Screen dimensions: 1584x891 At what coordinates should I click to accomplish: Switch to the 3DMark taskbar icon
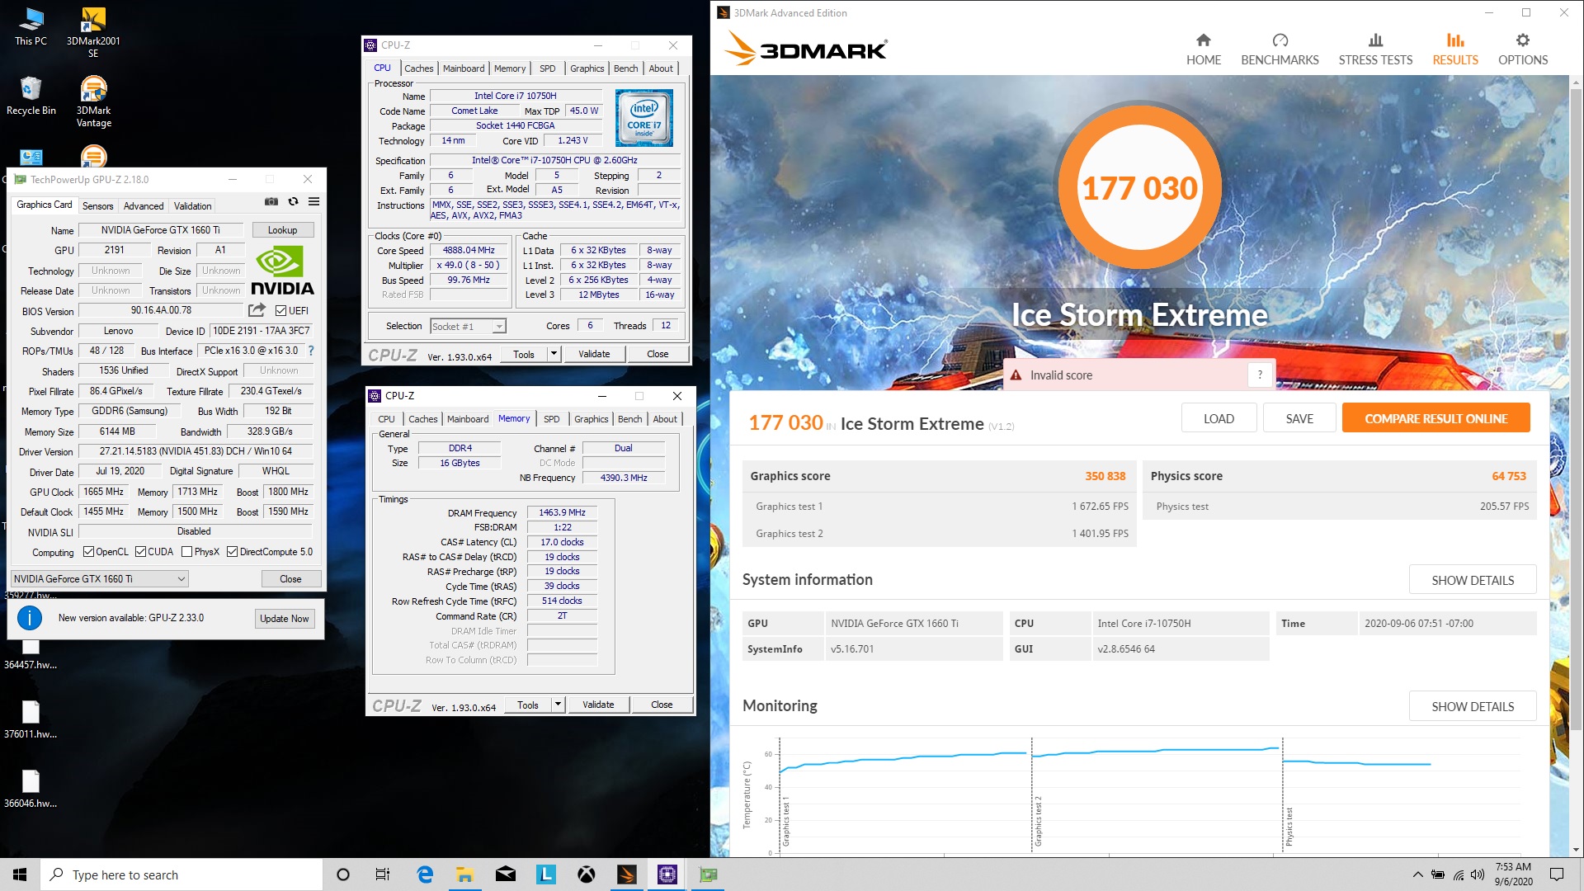click(627, 874)
